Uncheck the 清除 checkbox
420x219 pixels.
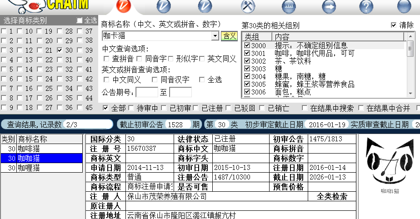394,25
